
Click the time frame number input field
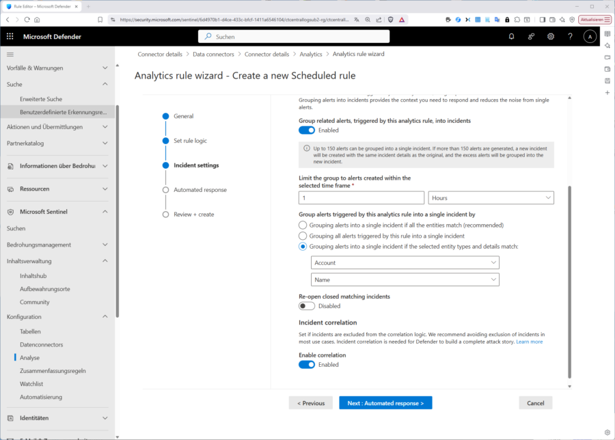click(360, 197)
